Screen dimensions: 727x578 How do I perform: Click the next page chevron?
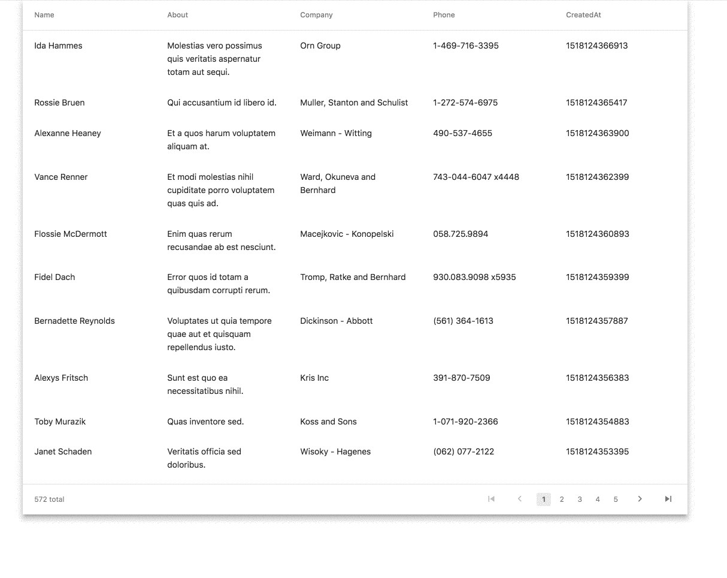(x=640, y=499)
